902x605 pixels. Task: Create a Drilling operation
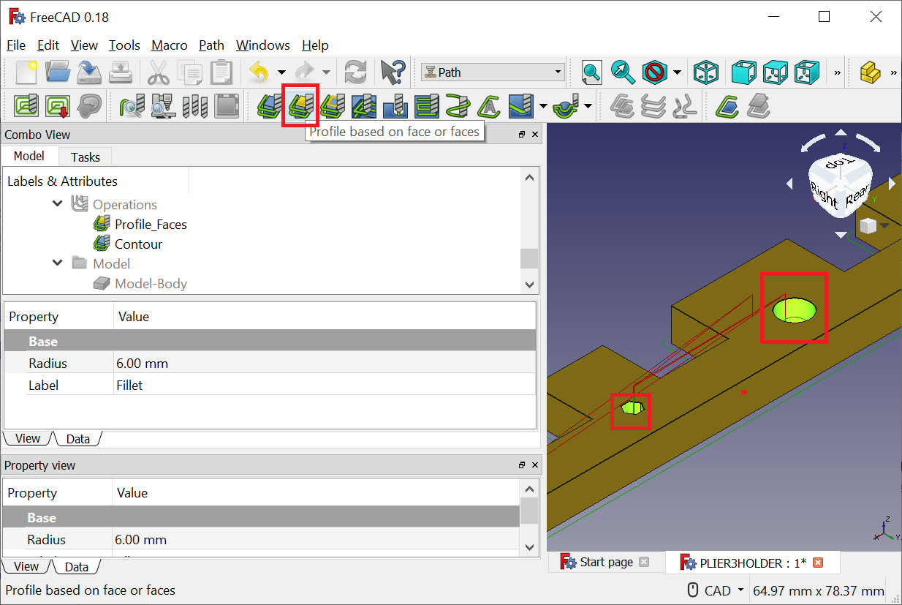pyautogui.click(x=395, y=106)
